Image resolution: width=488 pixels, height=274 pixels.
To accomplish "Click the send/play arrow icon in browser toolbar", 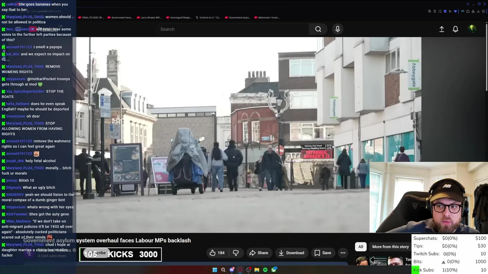I will [x=450, y=11].
